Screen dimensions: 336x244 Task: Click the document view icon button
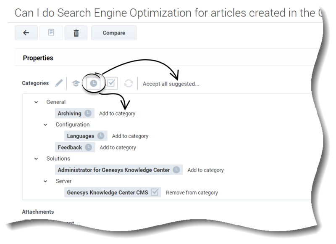pyautogui.click(x=51, y=33)
